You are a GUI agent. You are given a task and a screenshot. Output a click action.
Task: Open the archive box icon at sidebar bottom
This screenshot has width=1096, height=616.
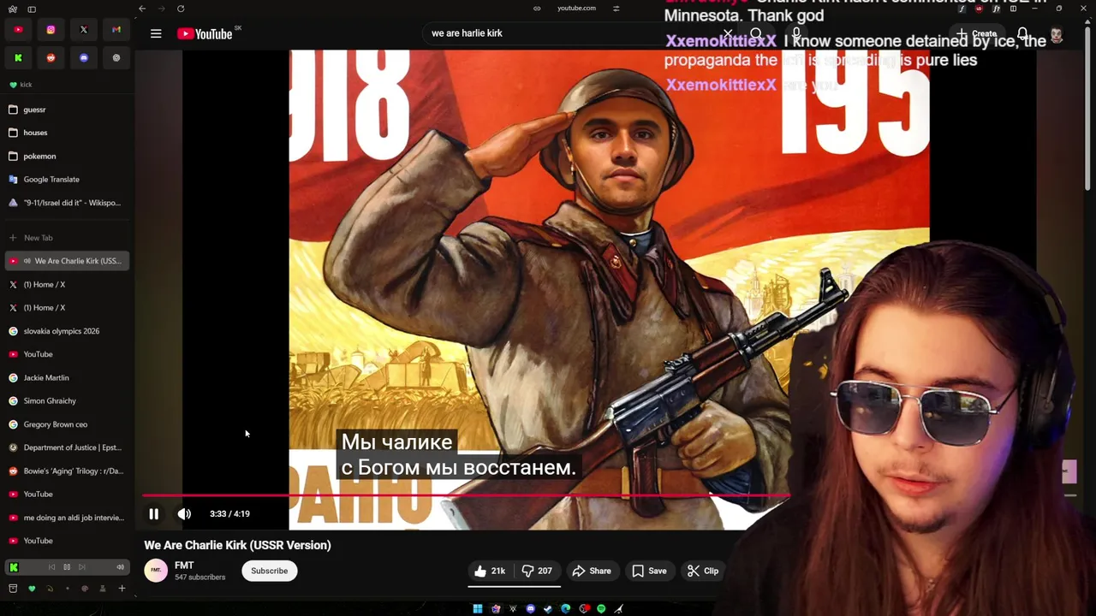click(13, 589)
